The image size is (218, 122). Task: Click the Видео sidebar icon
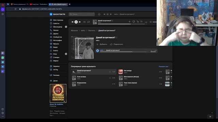51,47
